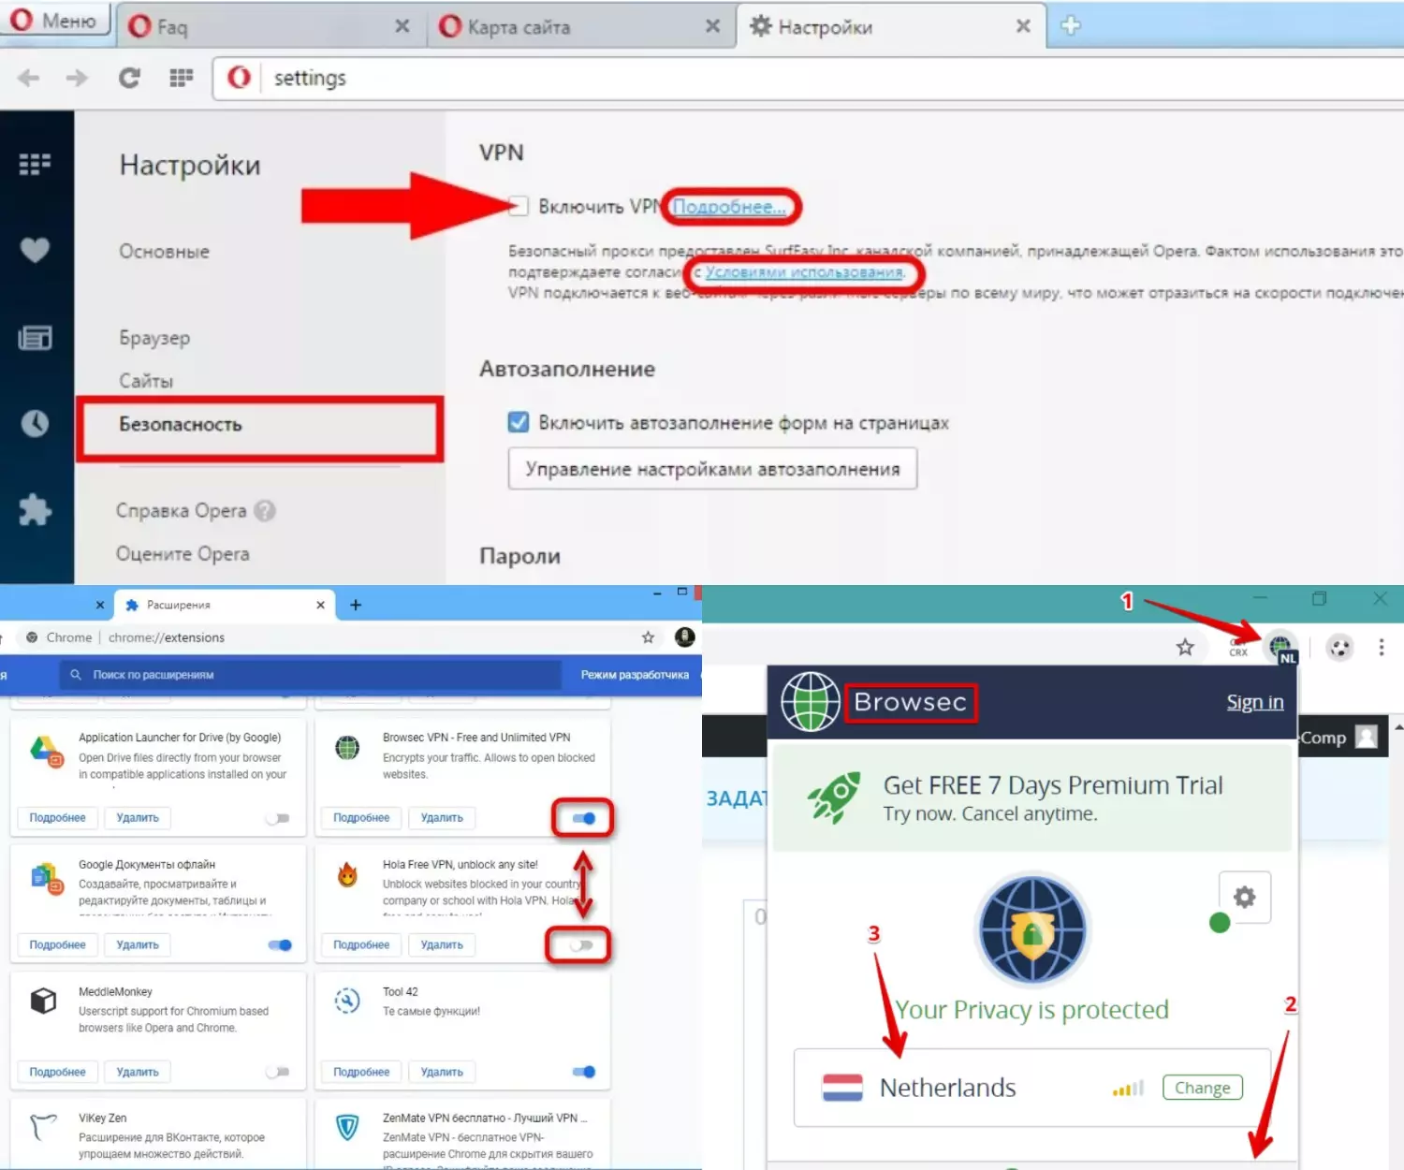The height and width of the screenshot is (1170, 1404).
Task: Open extensions puzzle icon in Opera sidebar
Action: [35, 510]
